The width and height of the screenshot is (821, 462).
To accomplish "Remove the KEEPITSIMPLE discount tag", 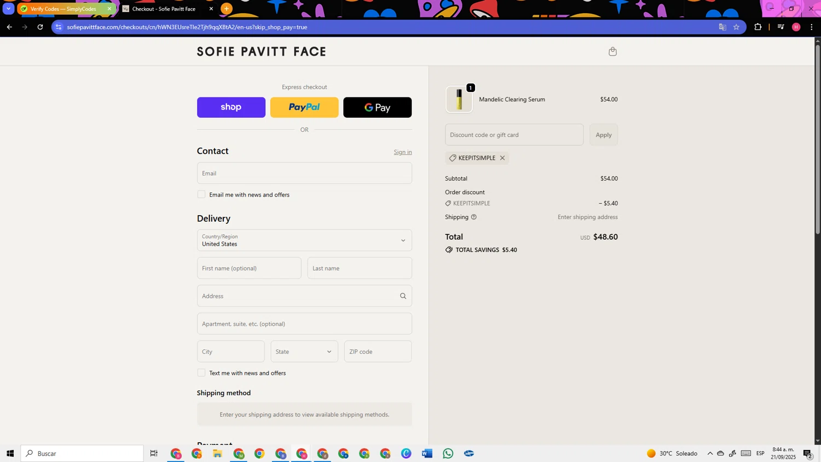I will tap(502, 158).
